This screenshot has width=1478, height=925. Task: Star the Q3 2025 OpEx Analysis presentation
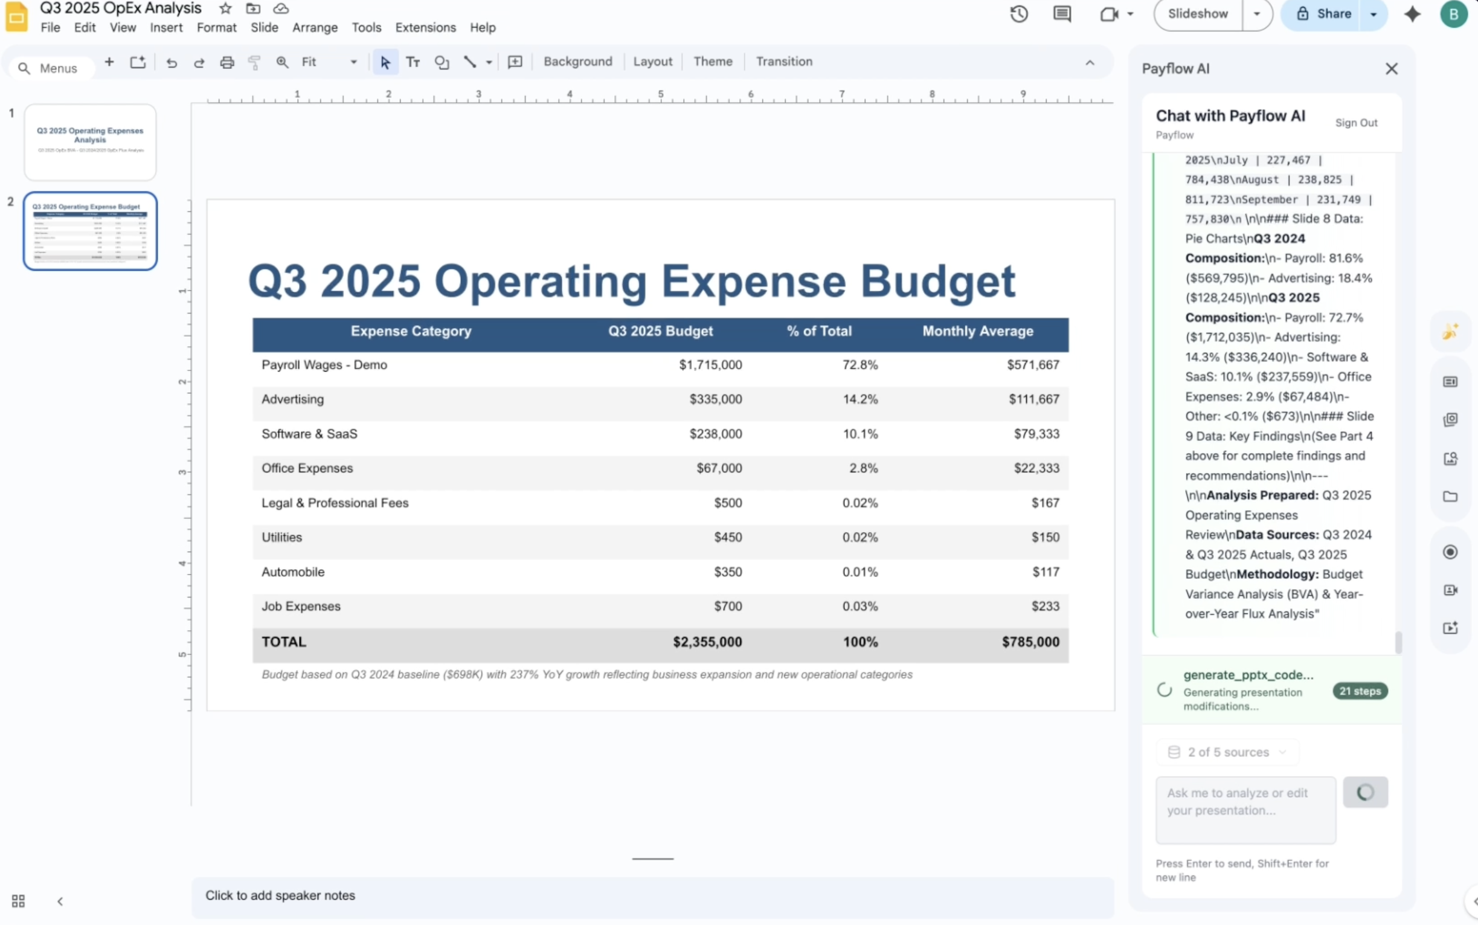225,8
